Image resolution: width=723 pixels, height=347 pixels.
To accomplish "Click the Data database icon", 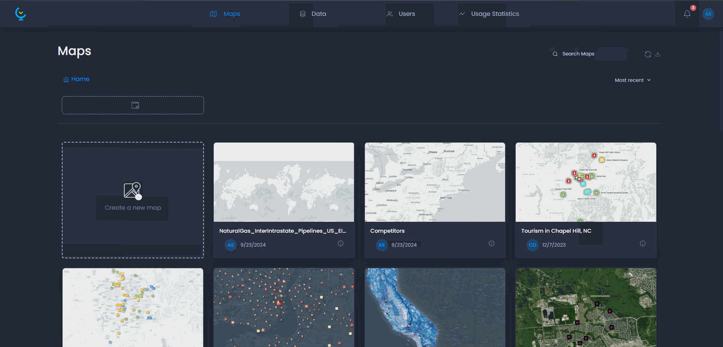I will click(x=303, y=14).
